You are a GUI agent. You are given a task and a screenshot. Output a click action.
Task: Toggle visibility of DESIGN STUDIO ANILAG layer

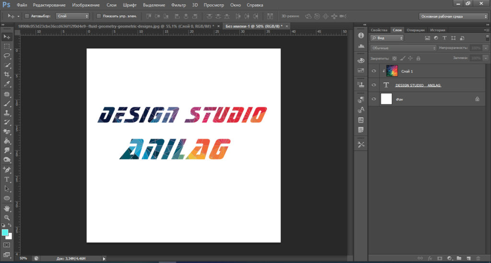tap(374, 85)
